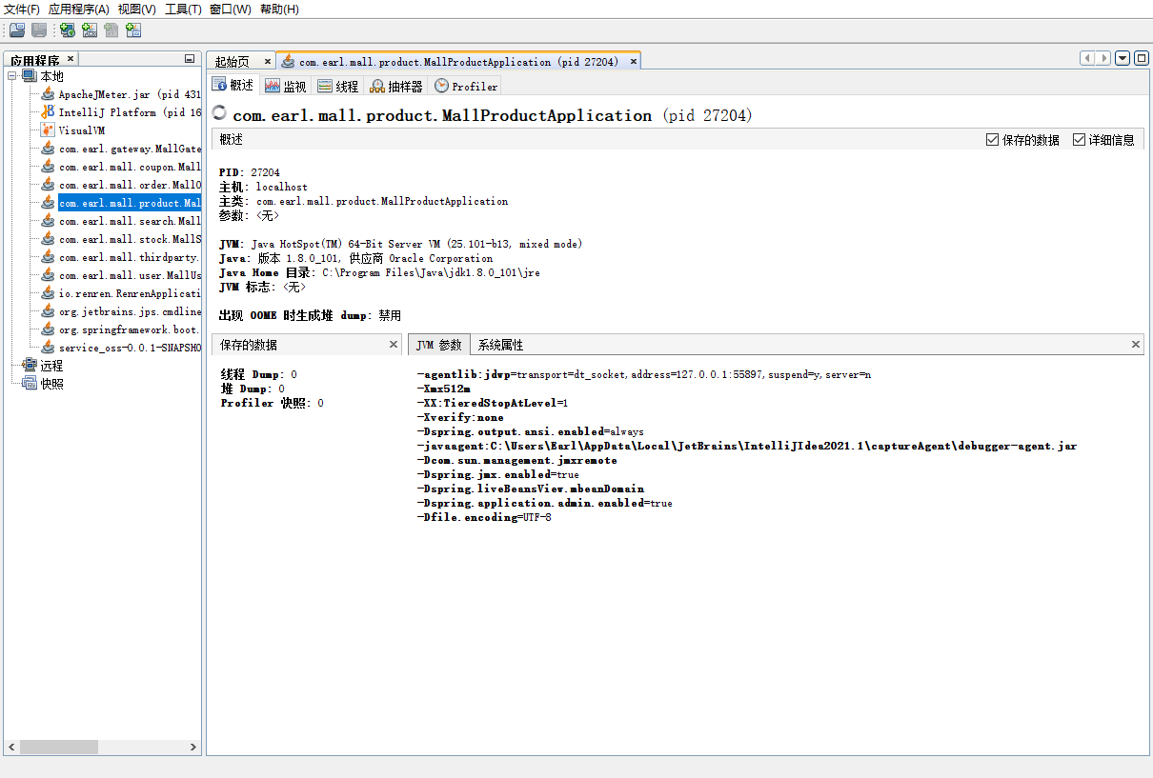Close the 起始页 tab
This screenshot has width=1153, height=778.
pos(267,61)
